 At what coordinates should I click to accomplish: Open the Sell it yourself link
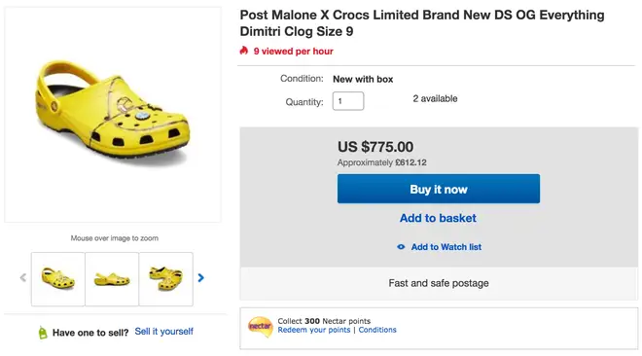(163, 332)
